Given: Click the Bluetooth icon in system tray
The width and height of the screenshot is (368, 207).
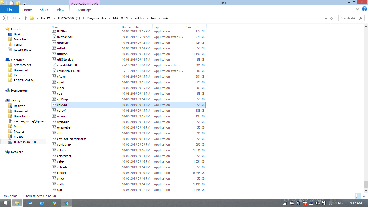Looking at the screenshot, I should click(x=298, y=203).
